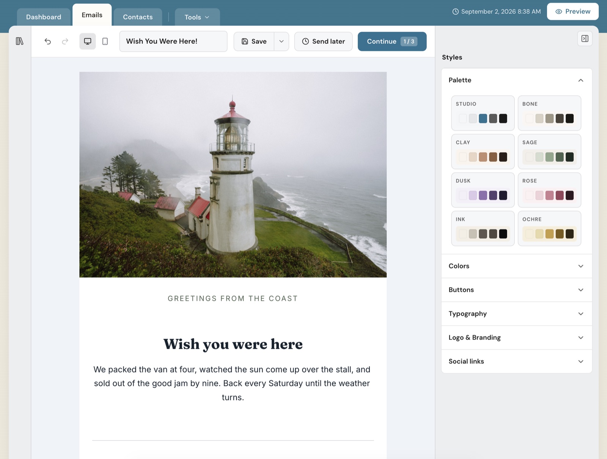Screen dimensions: 607x459
Task: Open the Save options dropdown arrow
Action: coord(281,41)
